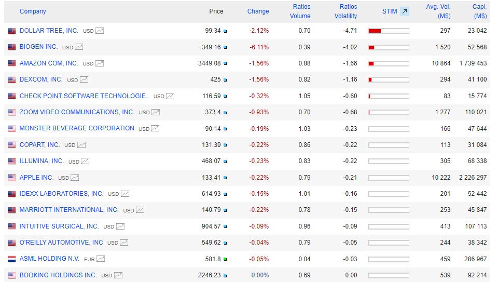This screenshot has width=498, height=282.
Task: Click the ASML Holding chart icon
Action: coord(101,259)
